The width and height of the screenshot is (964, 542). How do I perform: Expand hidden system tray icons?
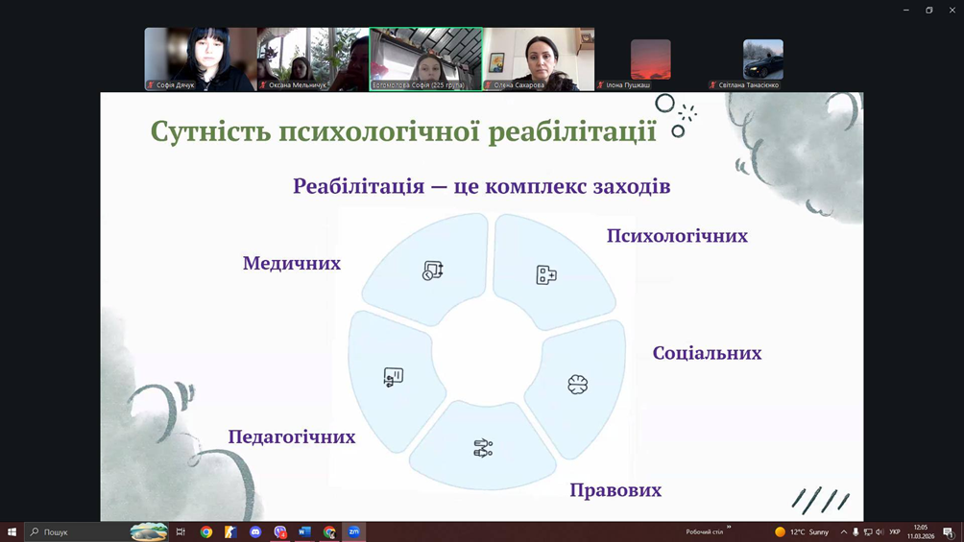click(x=844, y=532)
